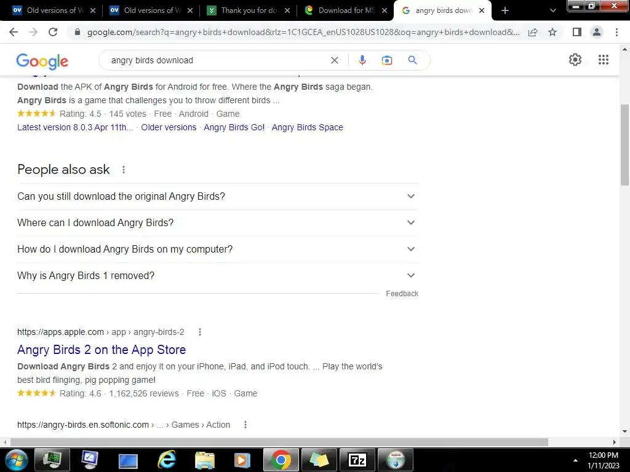Click the horizontal scrollbar thumb
This screenshot has width=630, height=472.
click(279, 442)
